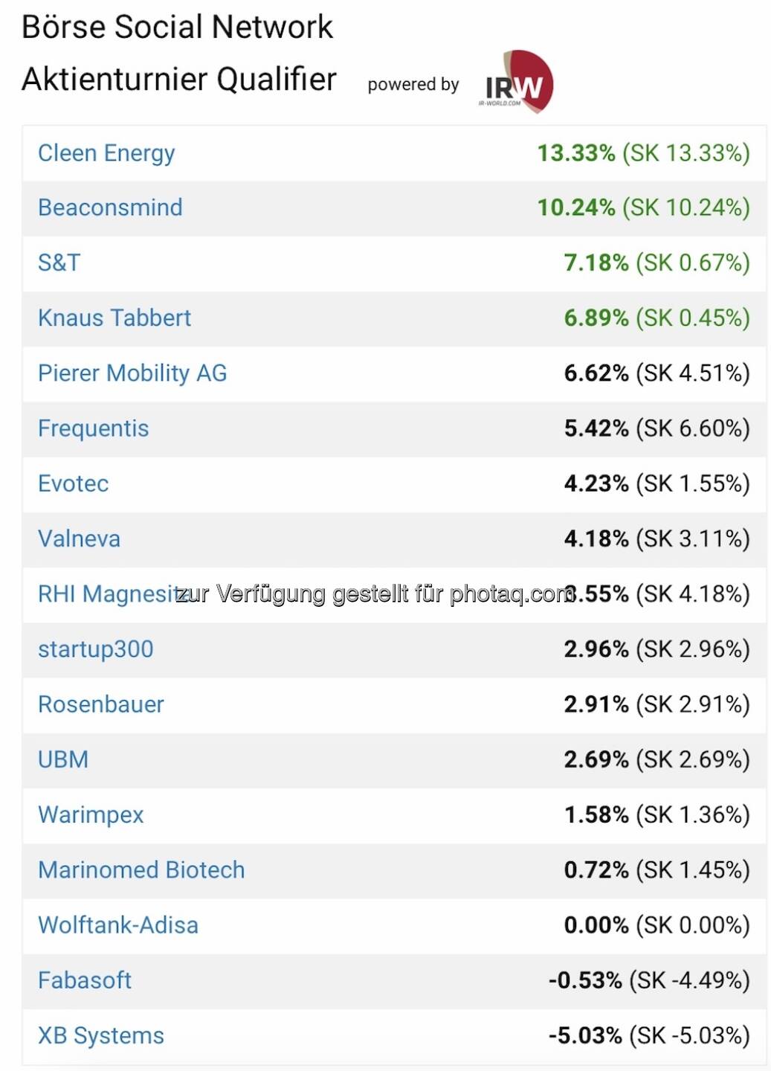771x1071 pixels.
Task: Open the Cleen Energy stock link
Action: (106, 153)
